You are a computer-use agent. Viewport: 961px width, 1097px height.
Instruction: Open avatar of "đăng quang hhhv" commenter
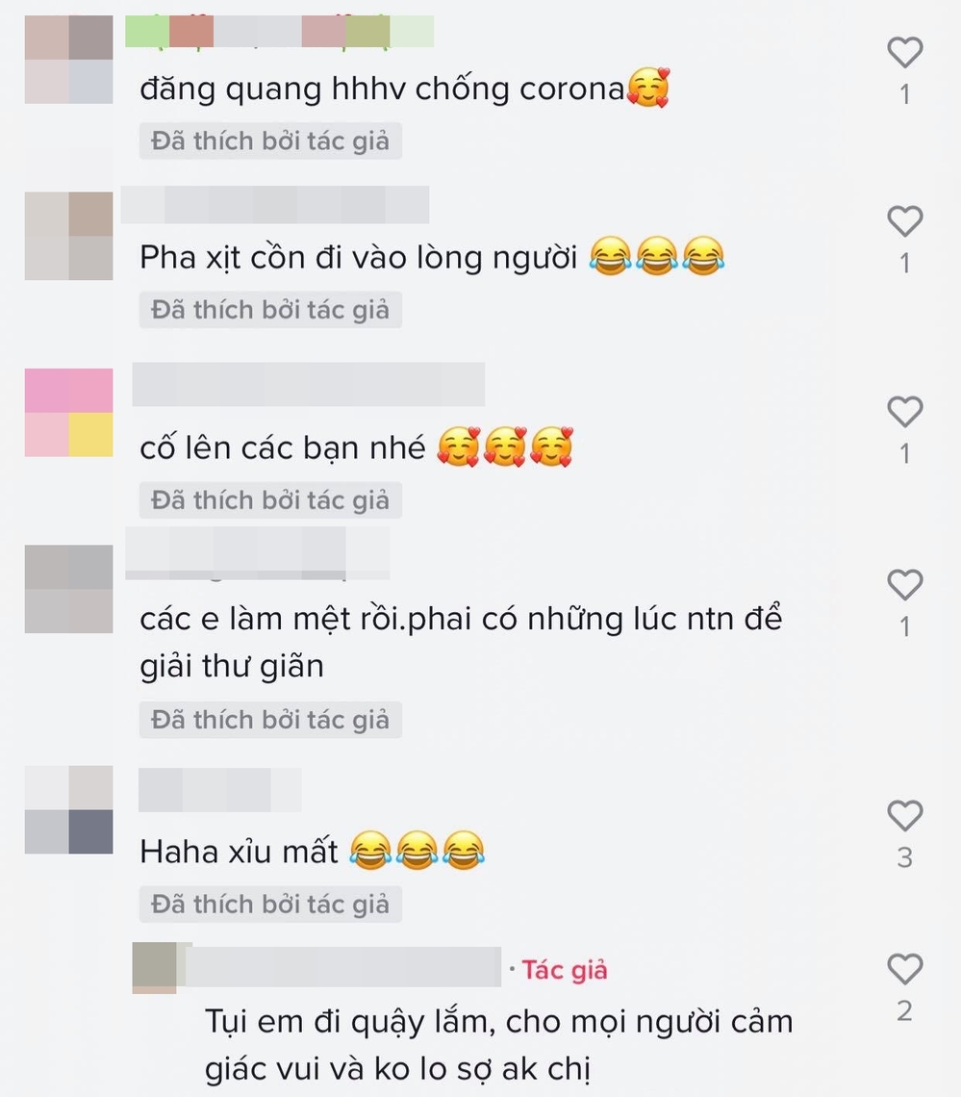pyautogui.click(x=68, y=60)
